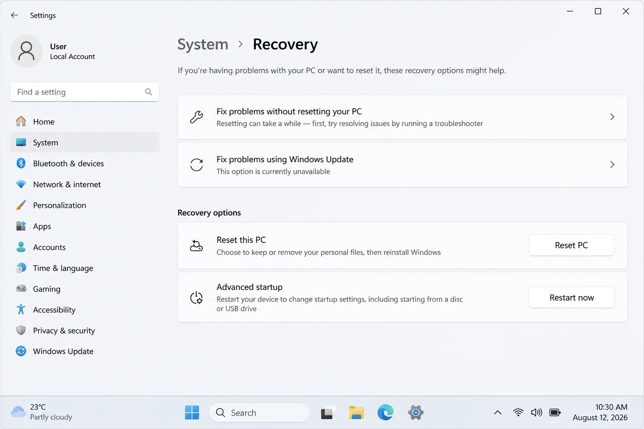Go to the Home settings page
This screenshot has height=429, width=644.
tap(85, 121)
